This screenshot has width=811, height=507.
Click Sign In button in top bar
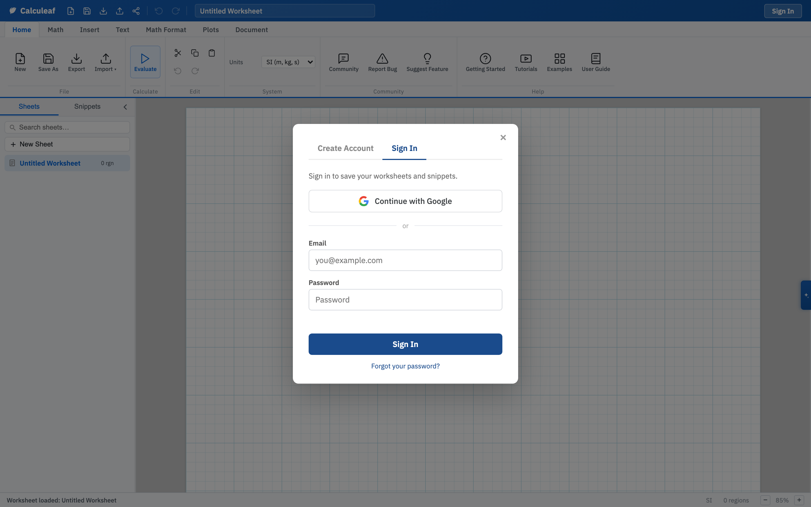[x=783, y=11]
